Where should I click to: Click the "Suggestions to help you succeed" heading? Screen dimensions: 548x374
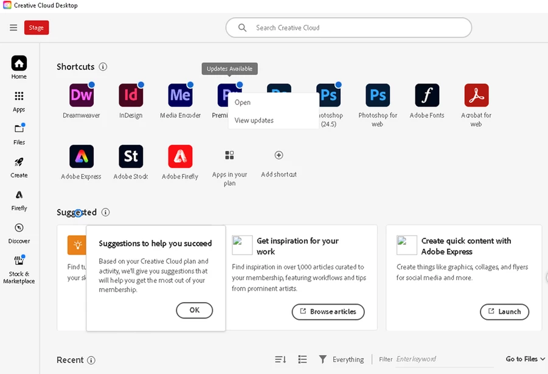tap(155, 243)
